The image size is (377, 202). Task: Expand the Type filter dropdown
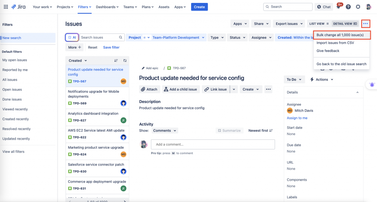coord(217,38)
